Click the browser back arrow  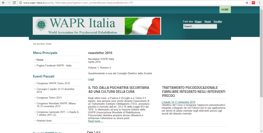coord(3,3)
